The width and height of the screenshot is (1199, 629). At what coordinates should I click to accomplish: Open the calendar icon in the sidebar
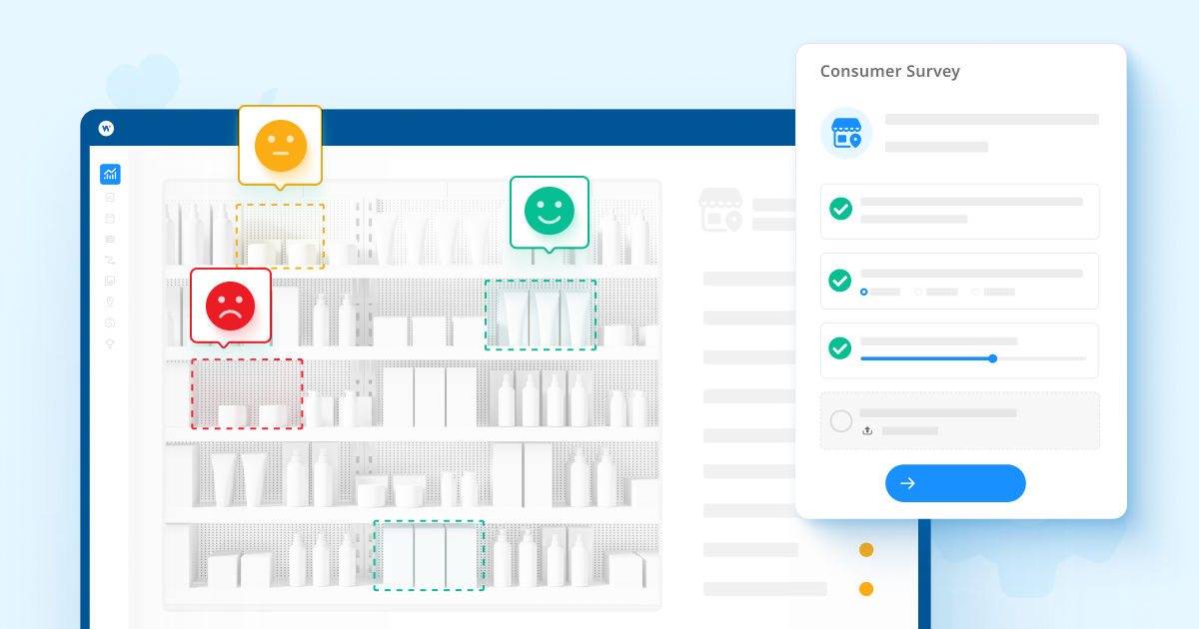point(110,218)
